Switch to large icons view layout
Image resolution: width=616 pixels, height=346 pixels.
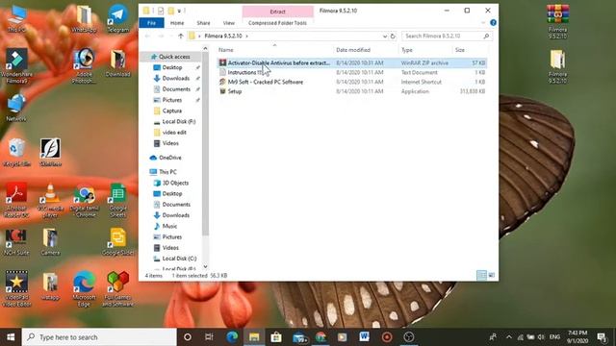(x=492, y=276)
